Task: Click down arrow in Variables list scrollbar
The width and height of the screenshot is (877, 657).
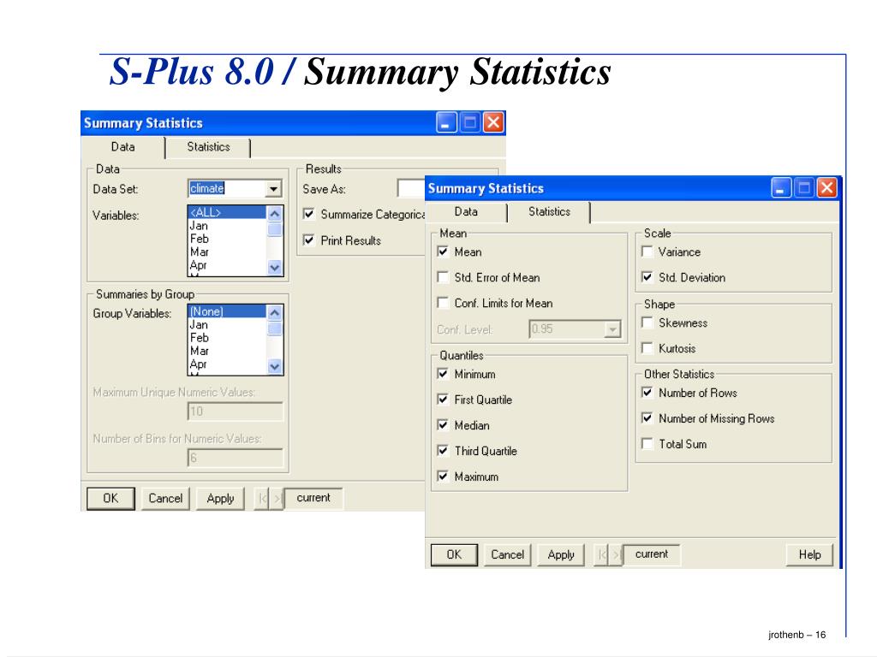Action: point(274,267)
